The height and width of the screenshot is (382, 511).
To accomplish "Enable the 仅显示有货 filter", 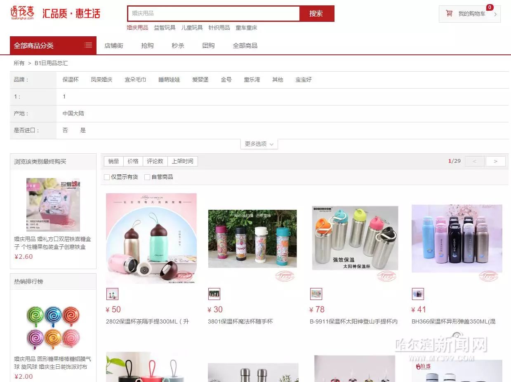I will coord(107,176).
